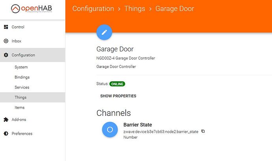Screen dimensions: 272x161
Task: Copy the barrier_state channel UID
Action: [x=203, y=131]
